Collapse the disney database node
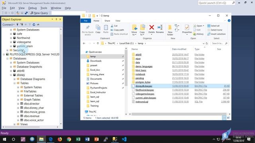This screenshot has height=143, width=255. [x=11, y=75]
